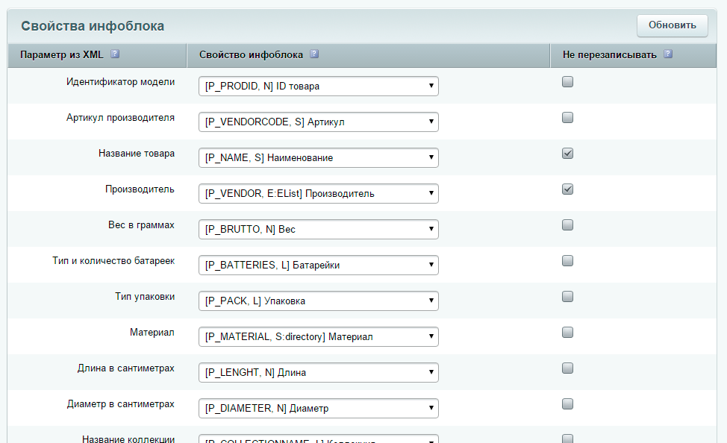
Task: Expand the P_BRUTTO Вес dropdown
Action: [318, 230]
